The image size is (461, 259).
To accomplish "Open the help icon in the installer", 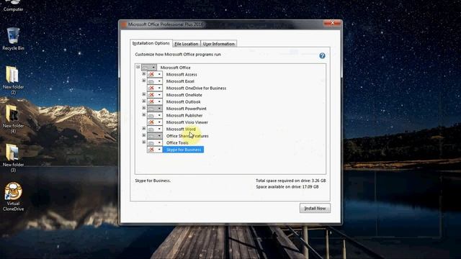I will [322, 56].
